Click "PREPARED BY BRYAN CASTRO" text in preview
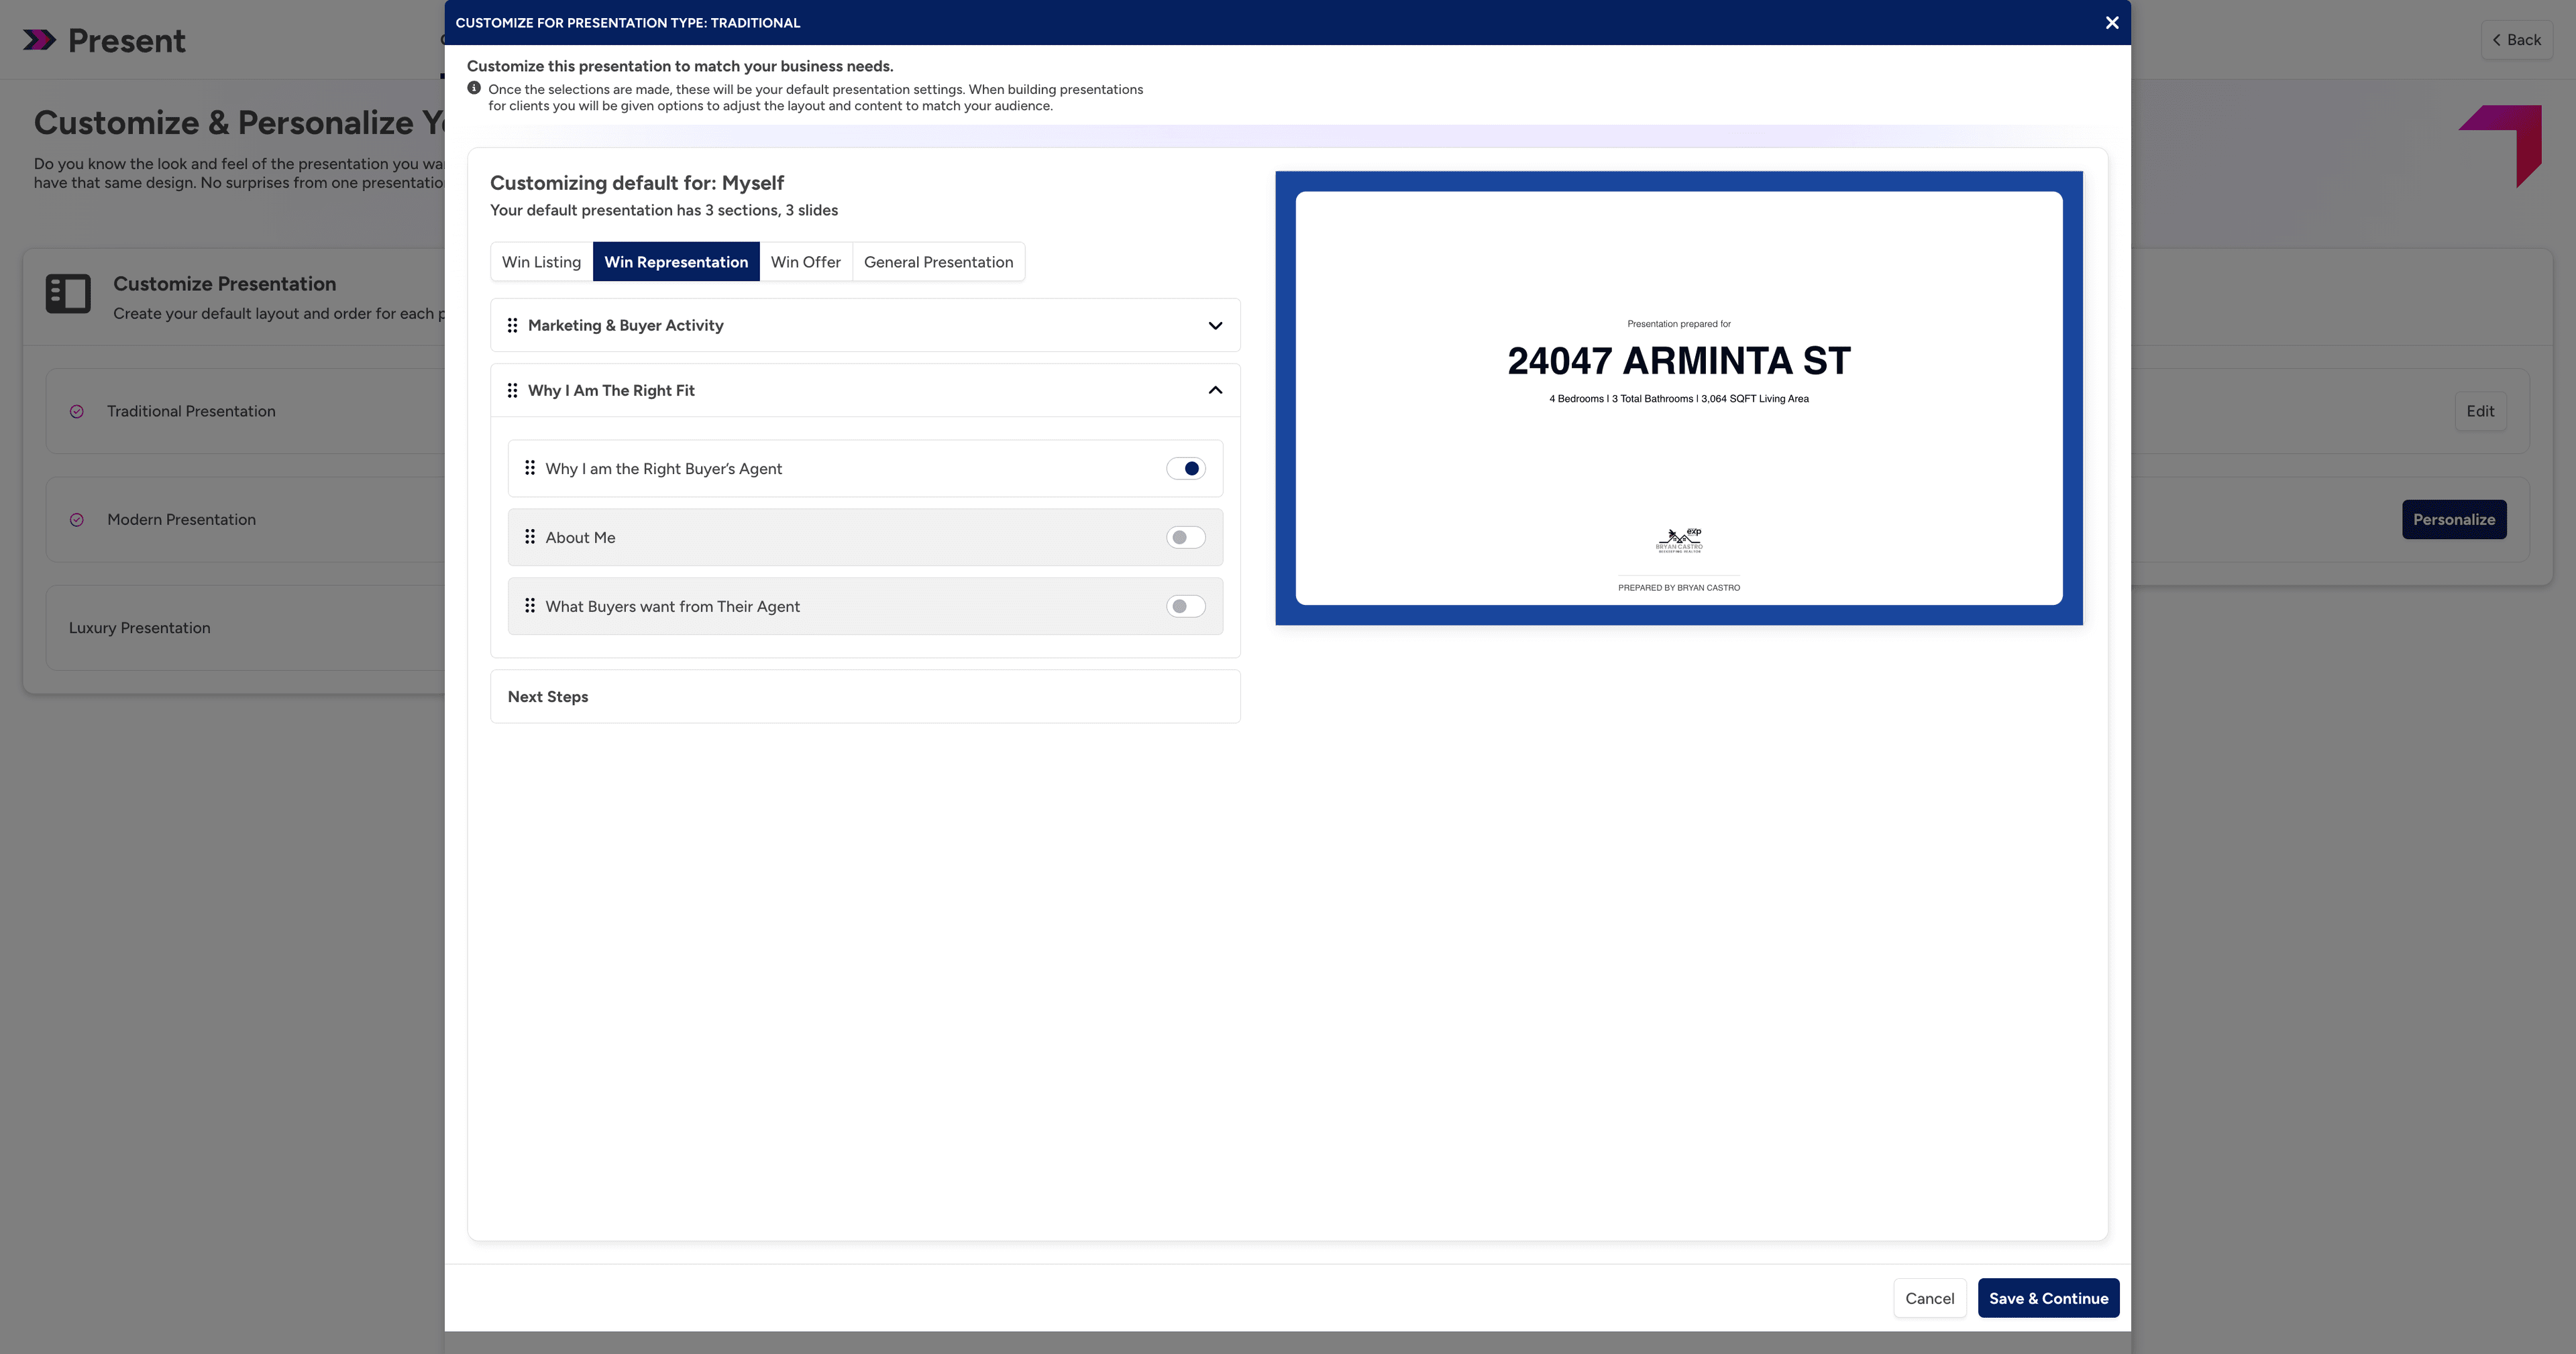 (x=1679, y=588)
